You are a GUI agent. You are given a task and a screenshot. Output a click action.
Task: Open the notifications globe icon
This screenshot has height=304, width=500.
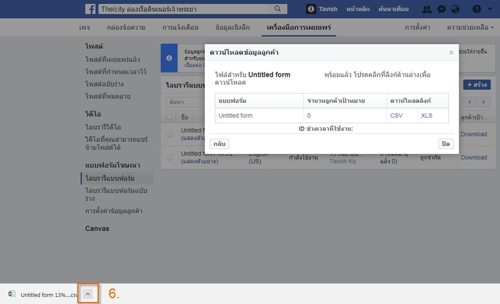pos(455,9)
